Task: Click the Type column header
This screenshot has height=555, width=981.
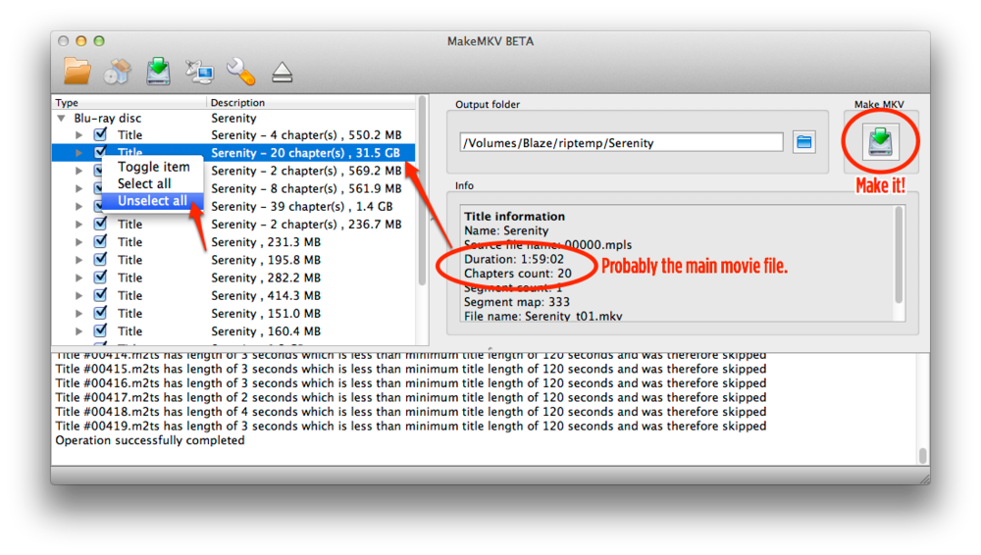Action: click(x=129, y=103)
